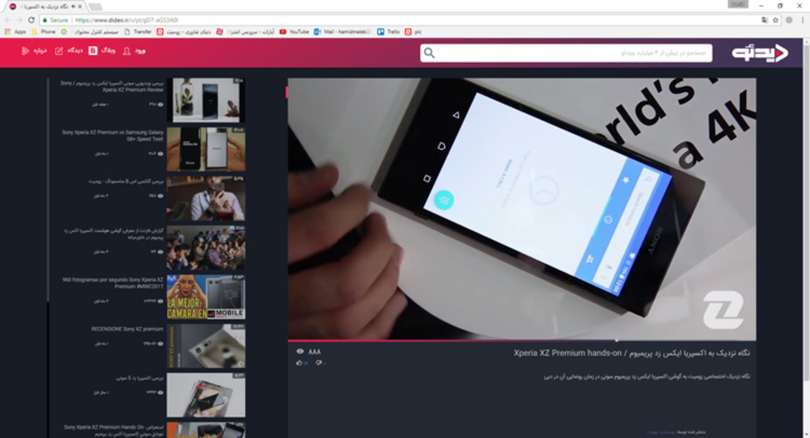Open the audience crowd video thumbnail
The height and width of the screenshot is (438, 810).
(x=206, y=248)
